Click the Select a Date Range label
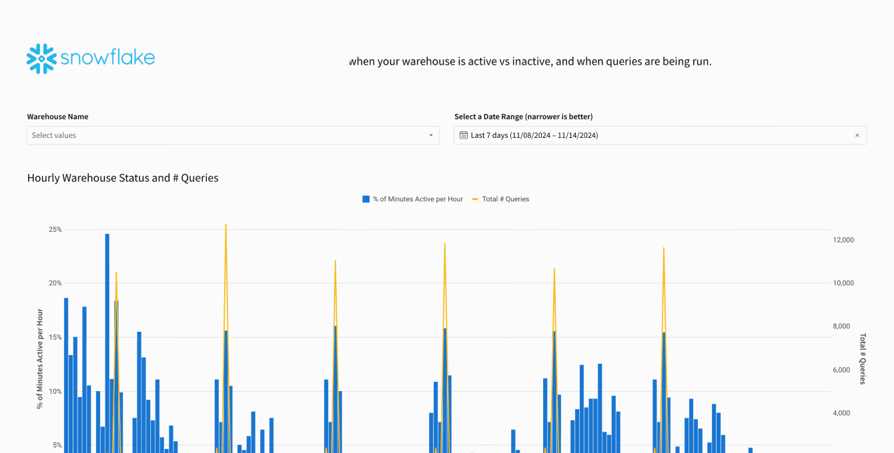This screenshot has width=894, height=453. pyautogui.click(x=524, y=117)
